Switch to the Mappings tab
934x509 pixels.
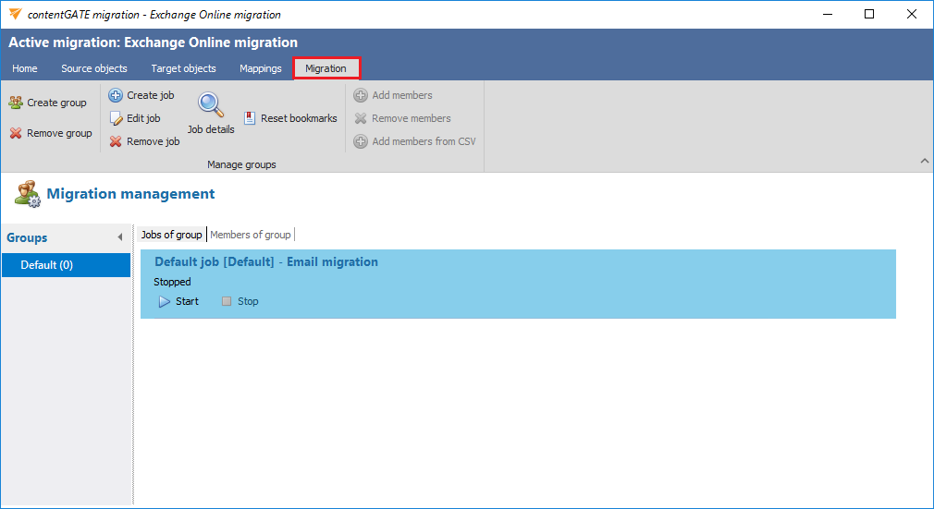point(260,68)
